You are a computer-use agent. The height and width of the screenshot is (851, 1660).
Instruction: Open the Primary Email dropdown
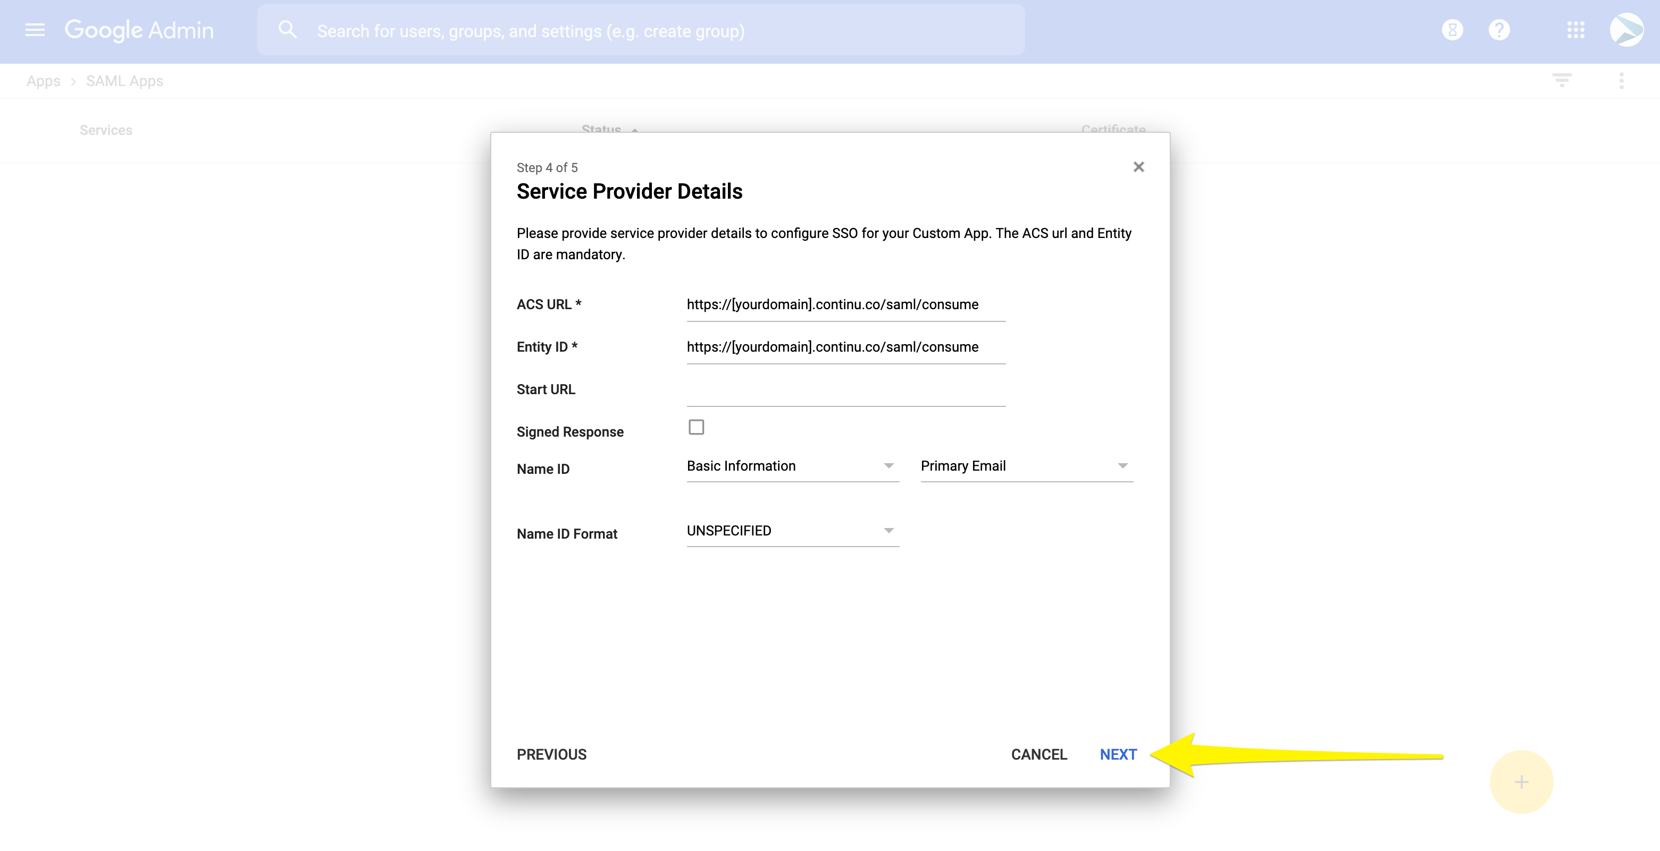1026,466
